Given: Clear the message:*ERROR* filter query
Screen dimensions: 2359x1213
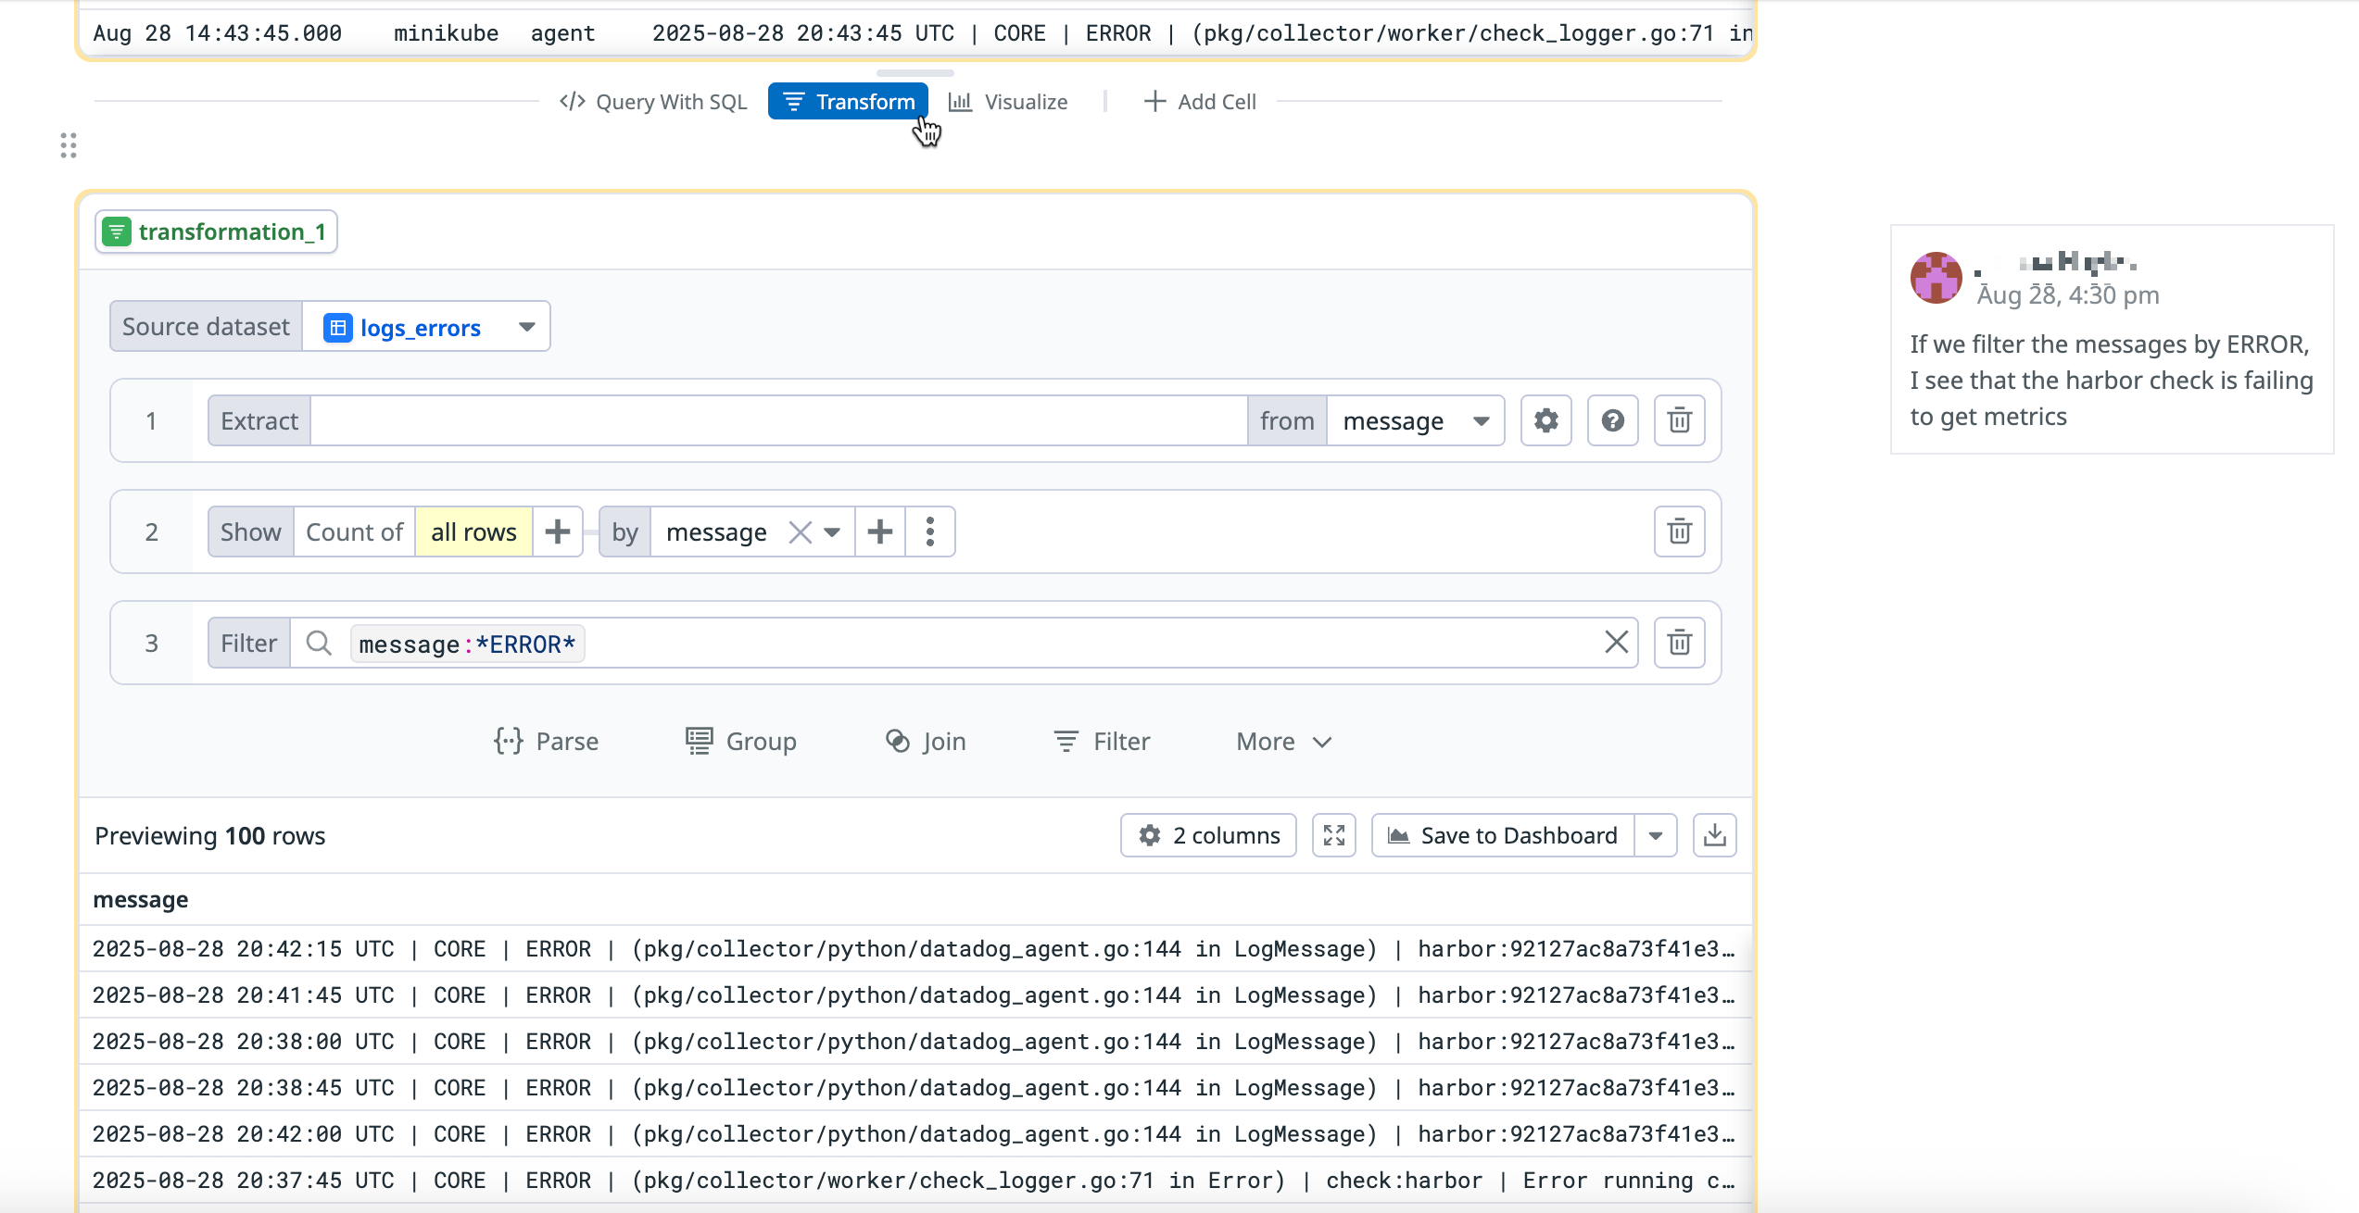Looking at the screenshot, I should coord(1616,643).
